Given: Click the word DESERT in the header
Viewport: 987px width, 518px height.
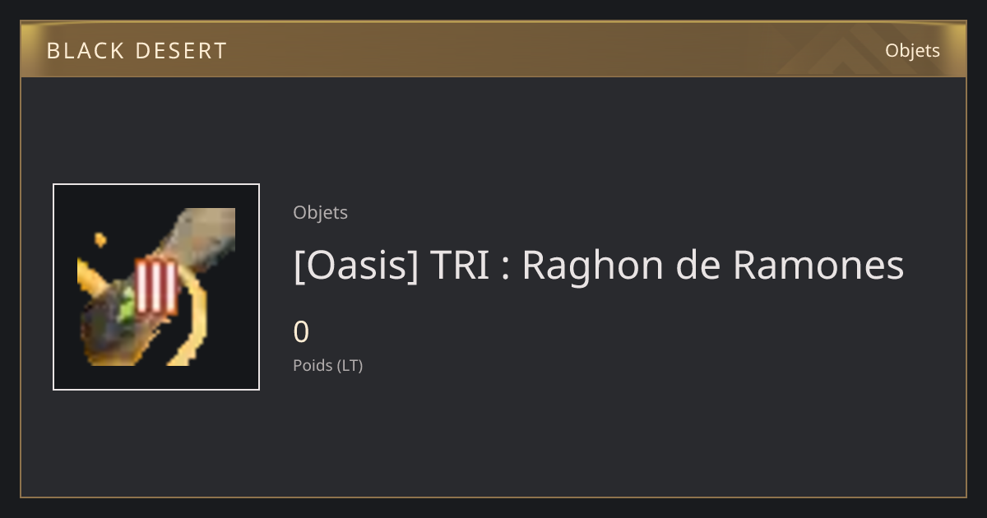Looking at the screenshot, I should coord(183,51).
